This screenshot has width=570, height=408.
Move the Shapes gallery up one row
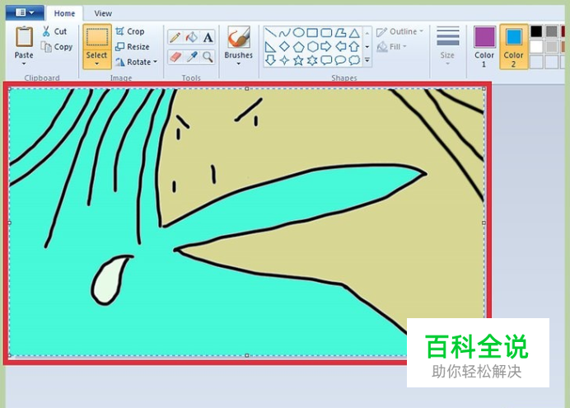click(x=367, y=33)
